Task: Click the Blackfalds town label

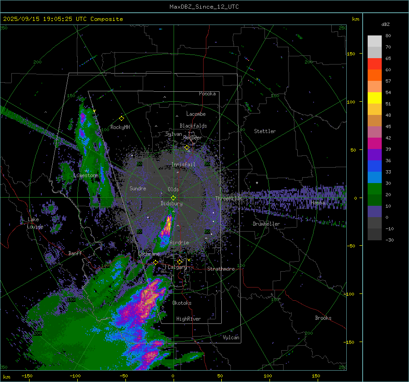Action: (x=193, y=126)
